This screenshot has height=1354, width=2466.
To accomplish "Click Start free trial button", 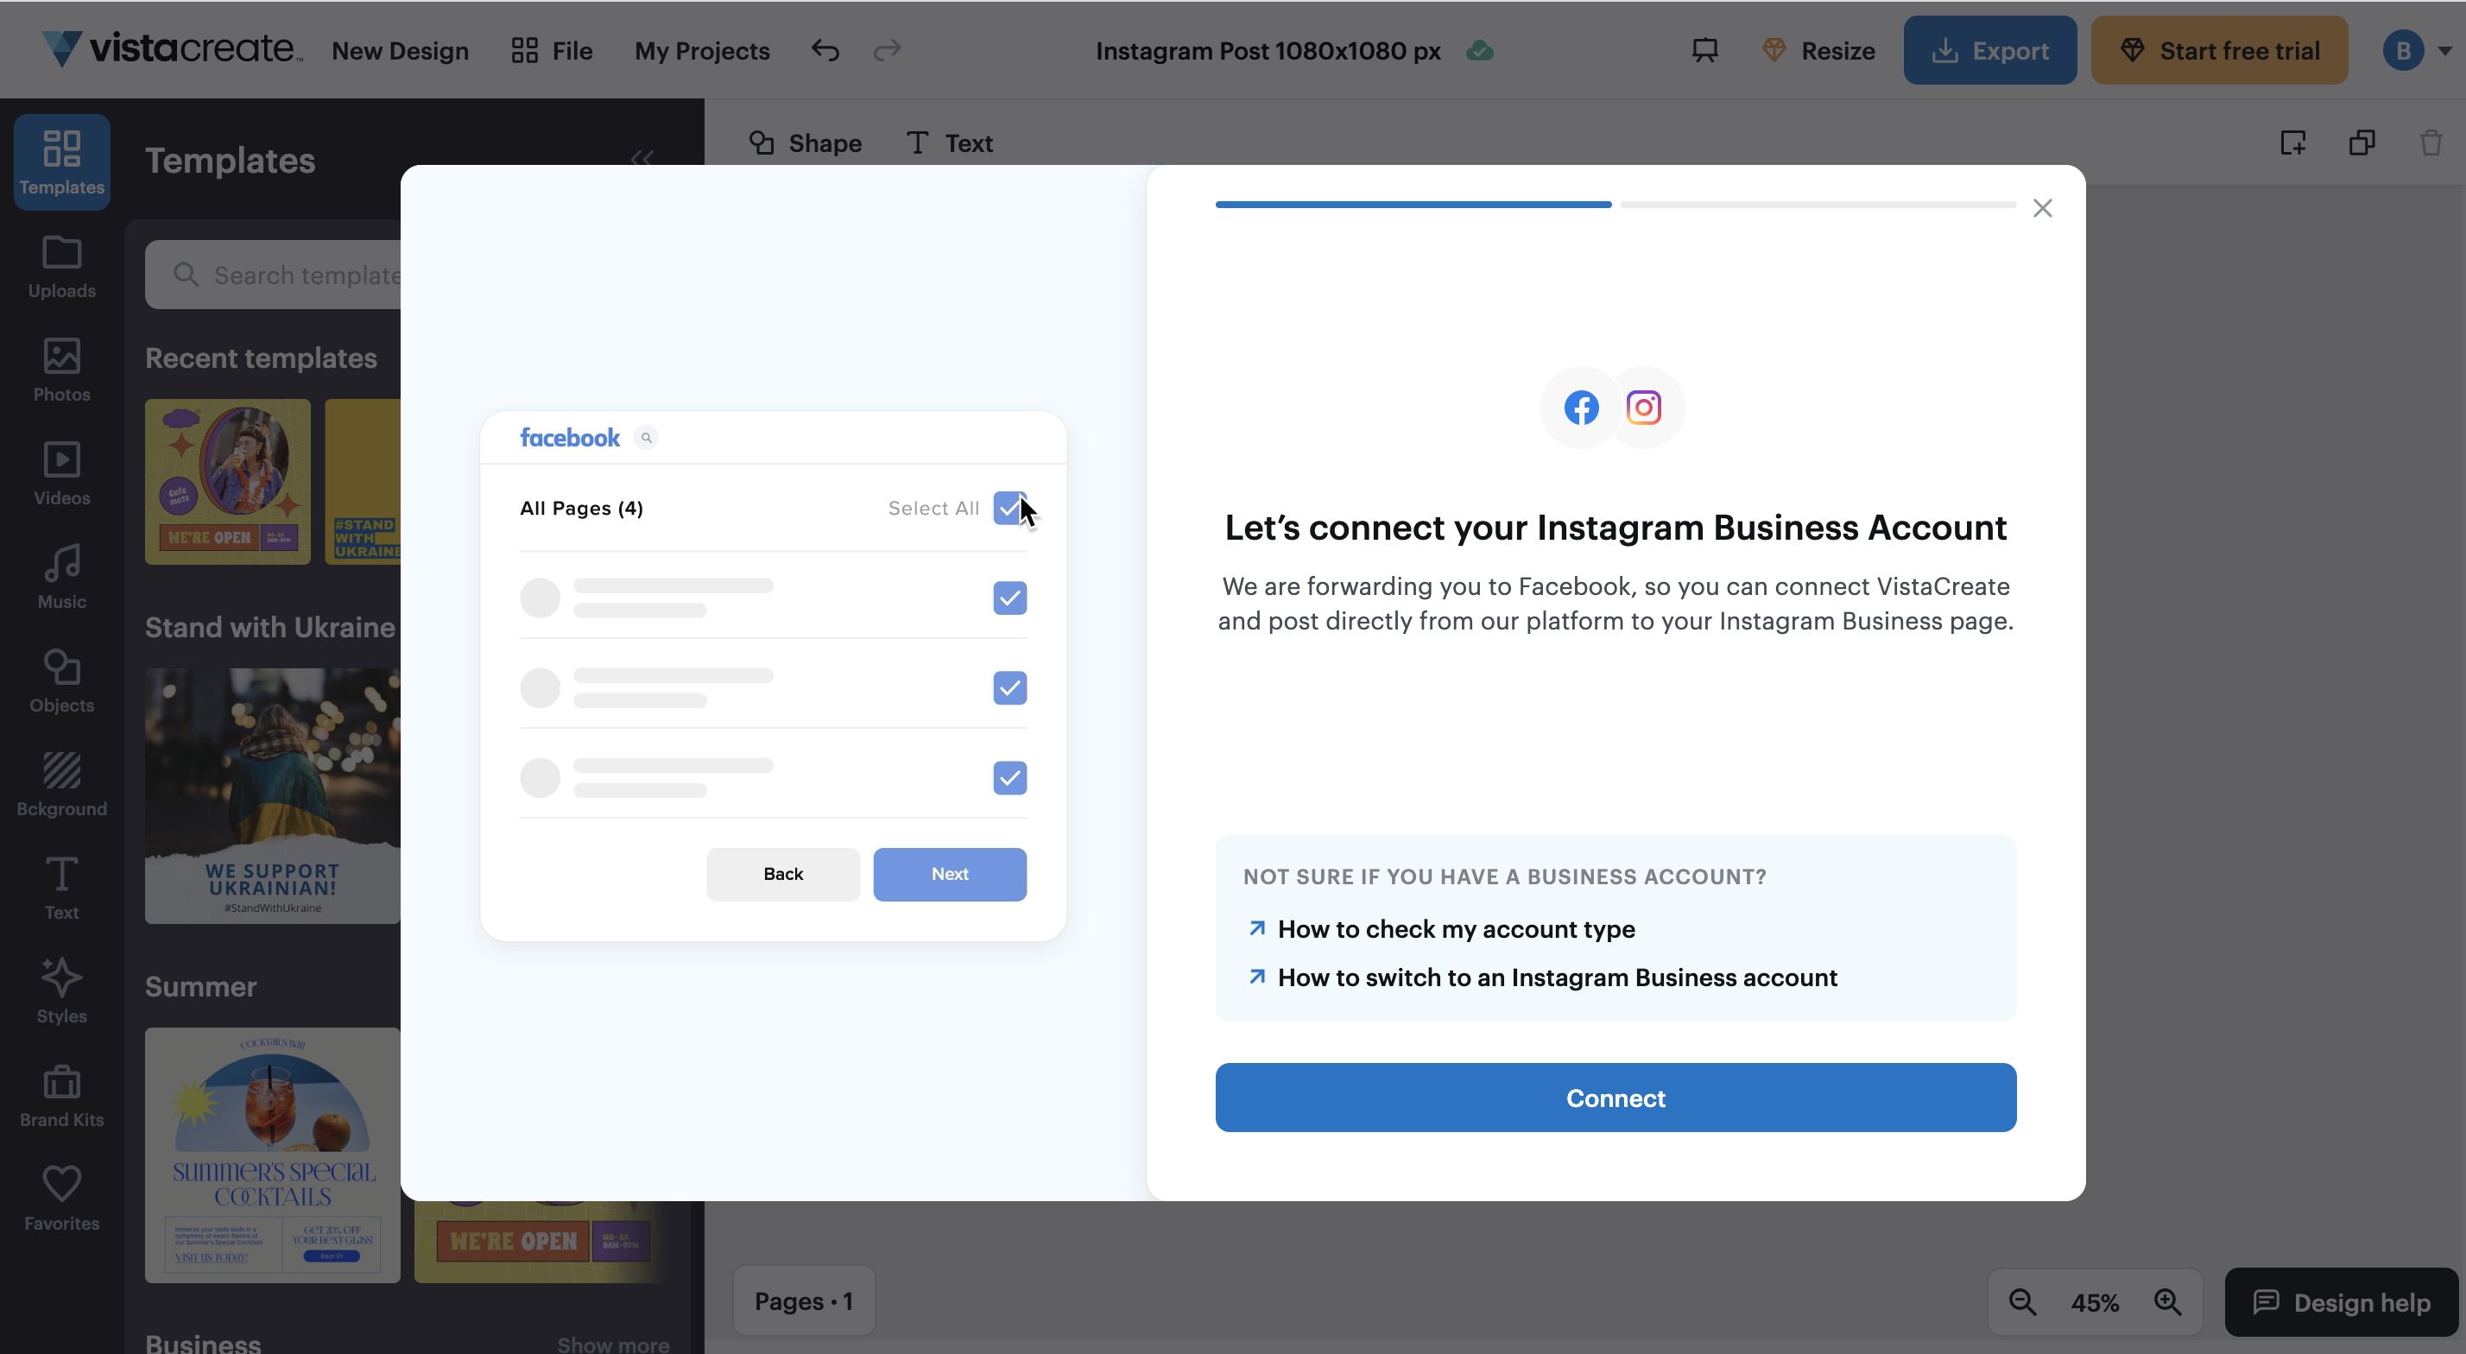I will [x=2219, y=50].
